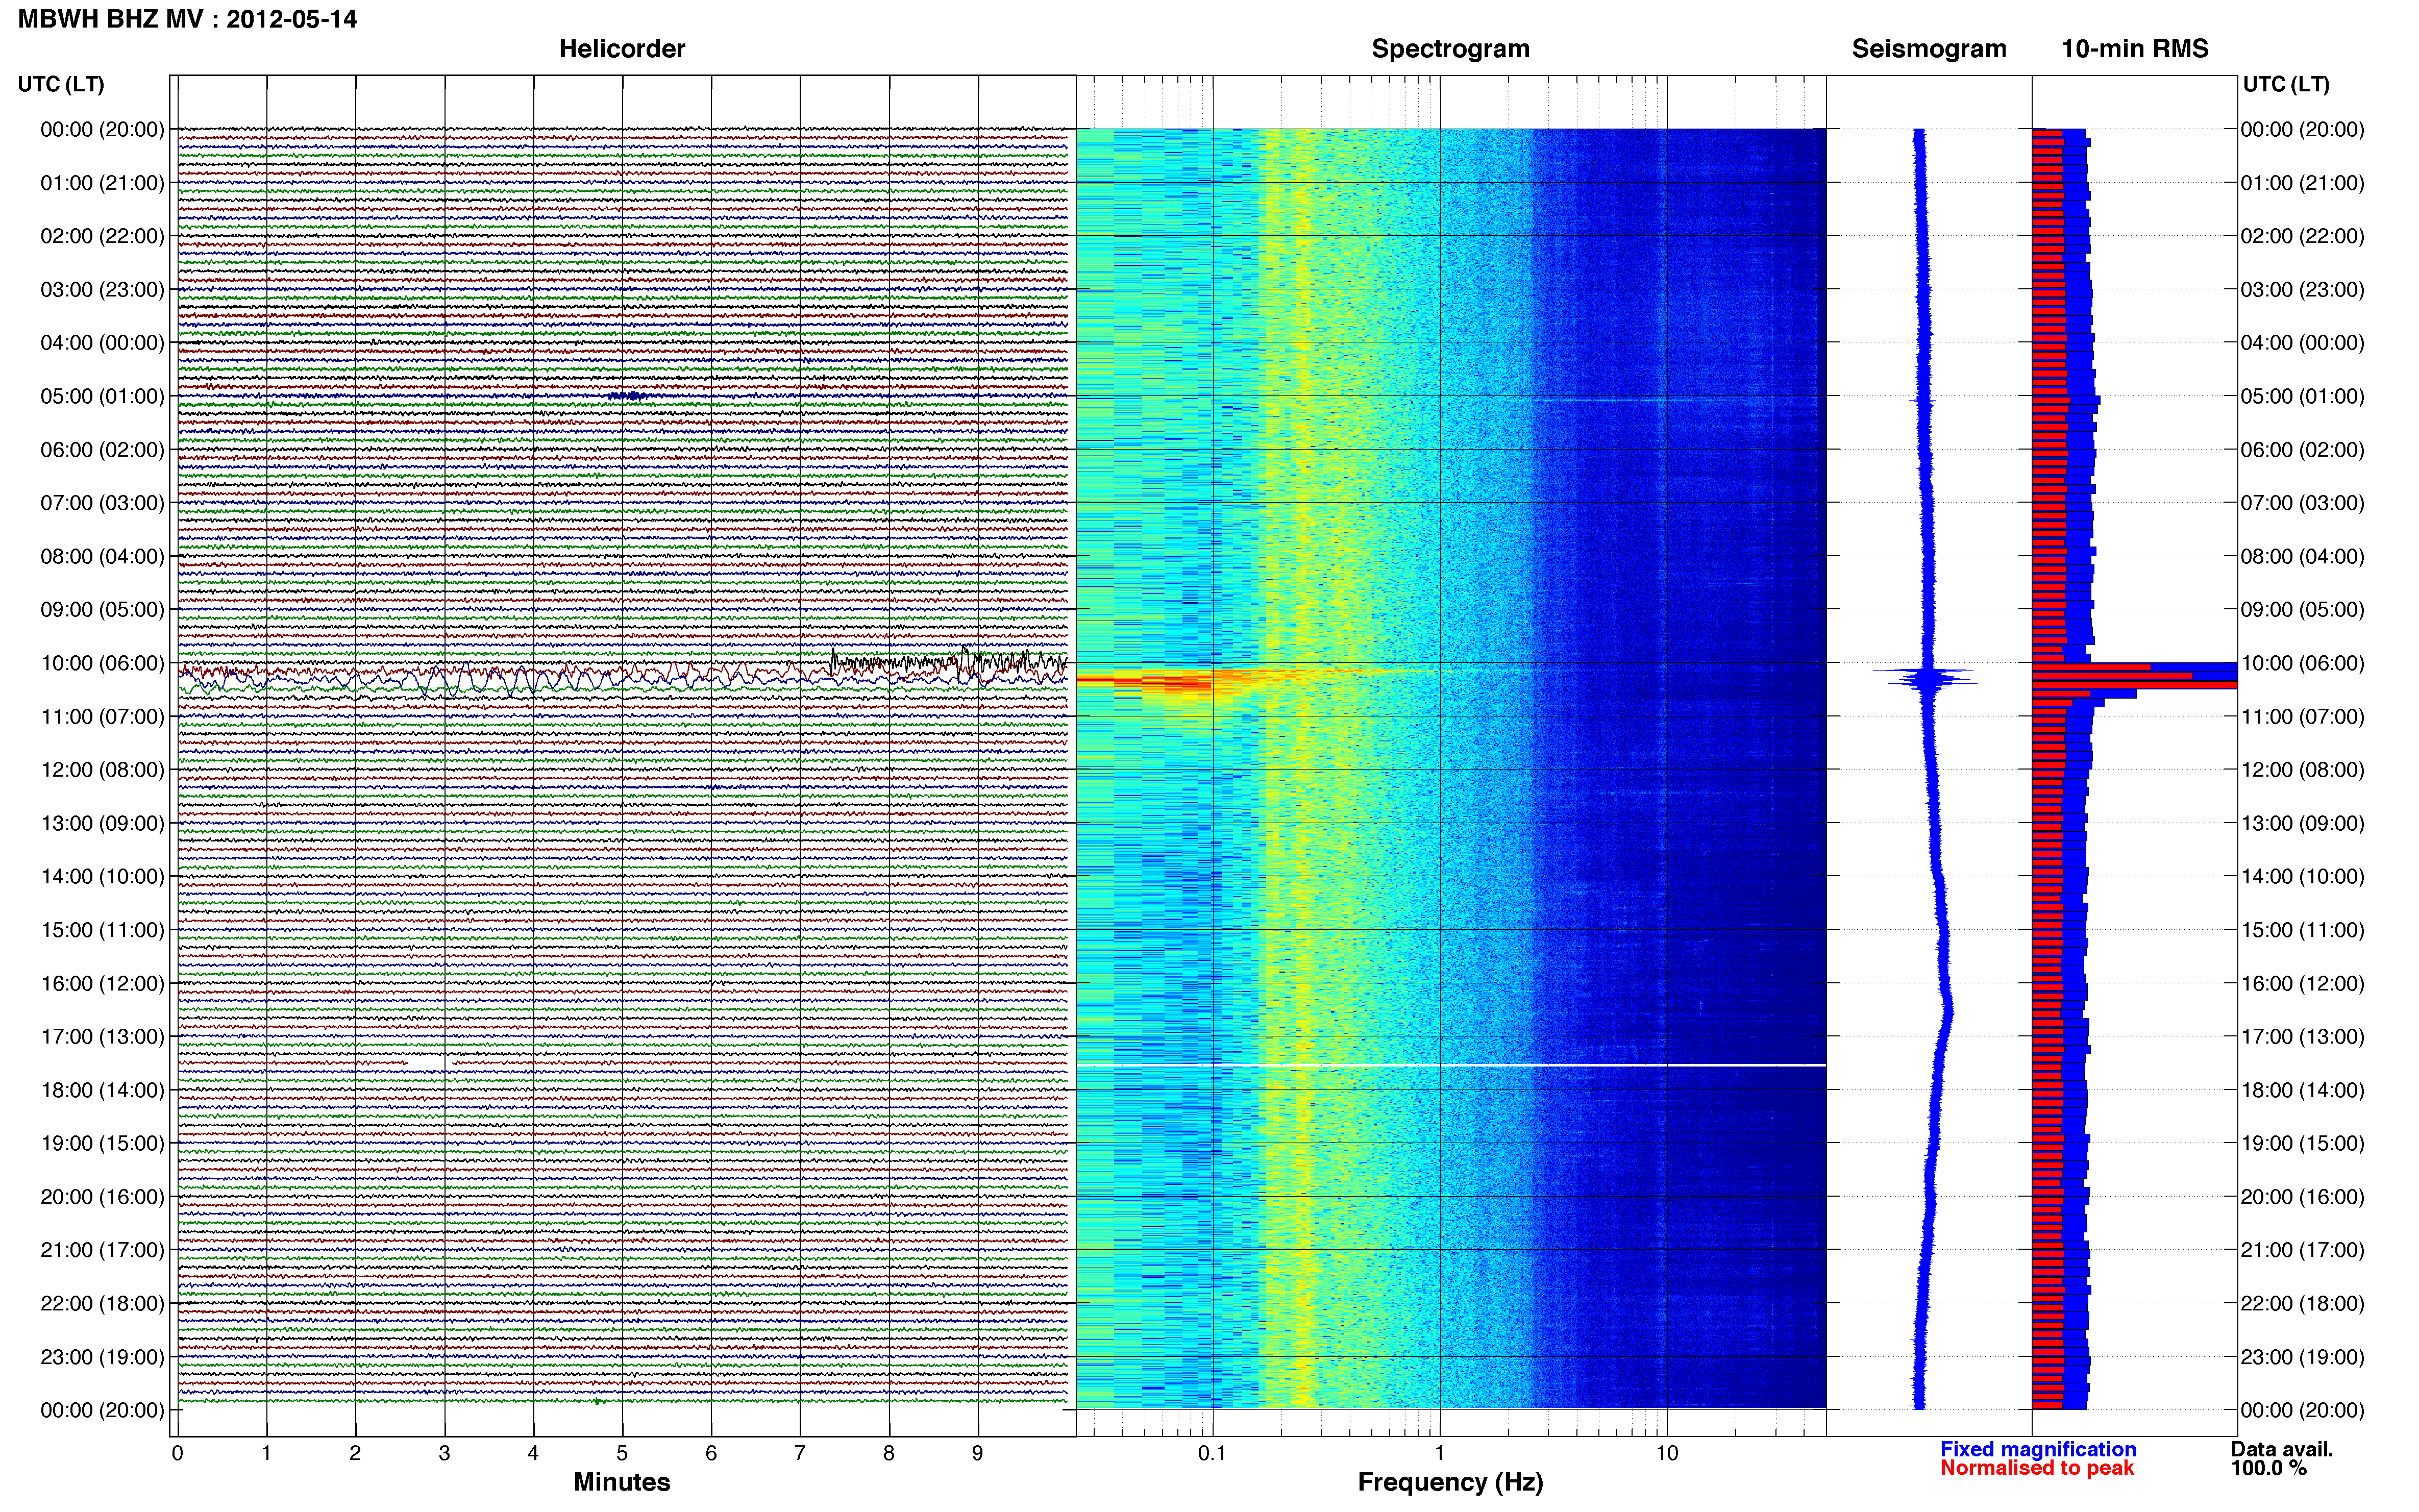Image resolution: width=2419 pixels, height=1512 pixels.
Task: Click the 'Spectrogram' panel heading
Action: click(x=1450, y=49)
